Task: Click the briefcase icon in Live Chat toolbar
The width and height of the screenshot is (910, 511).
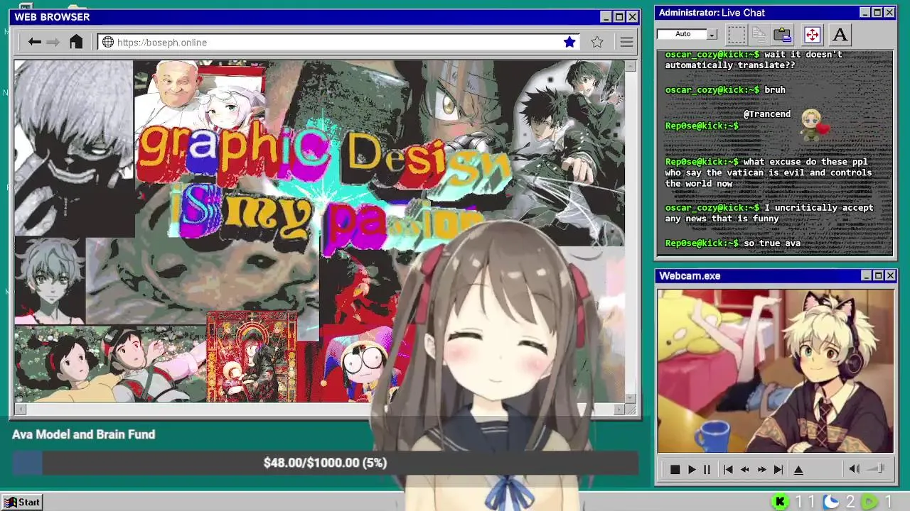Action: point(783,34)
